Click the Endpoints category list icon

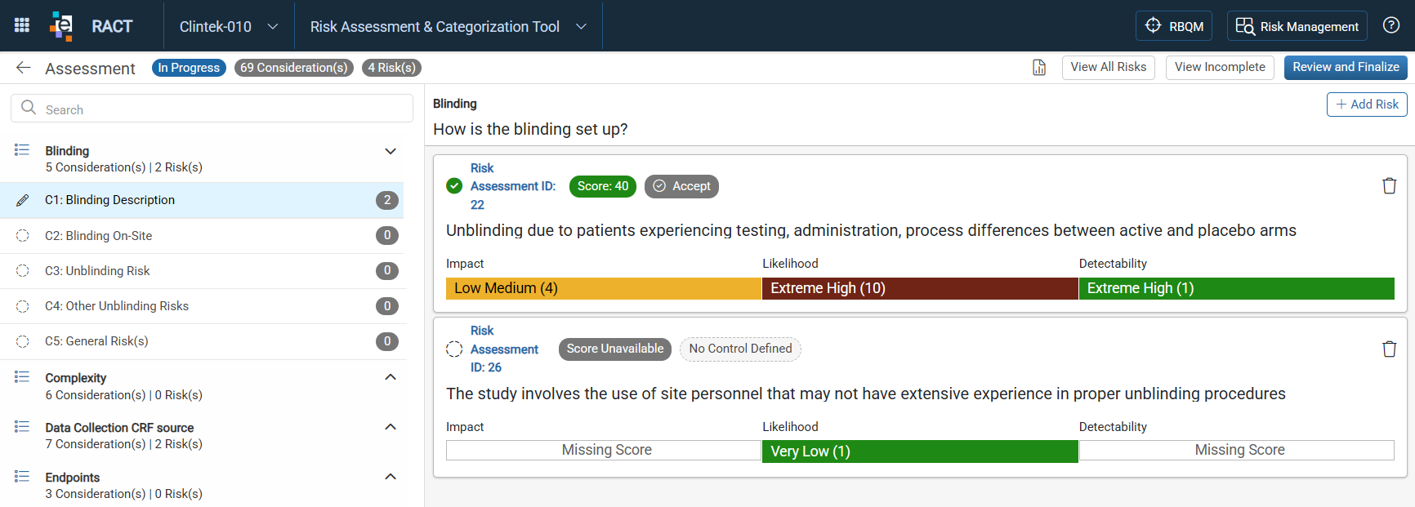[22, 477]
